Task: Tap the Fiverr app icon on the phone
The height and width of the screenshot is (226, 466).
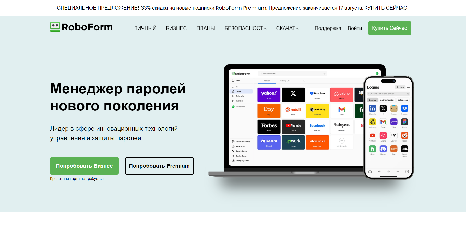Action: click(372, 149)
